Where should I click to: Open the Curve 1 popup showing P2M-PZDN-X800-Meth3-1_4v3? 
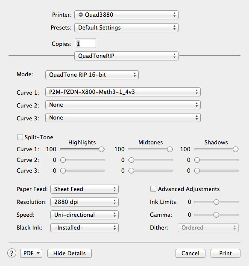(x=123, y=92)
